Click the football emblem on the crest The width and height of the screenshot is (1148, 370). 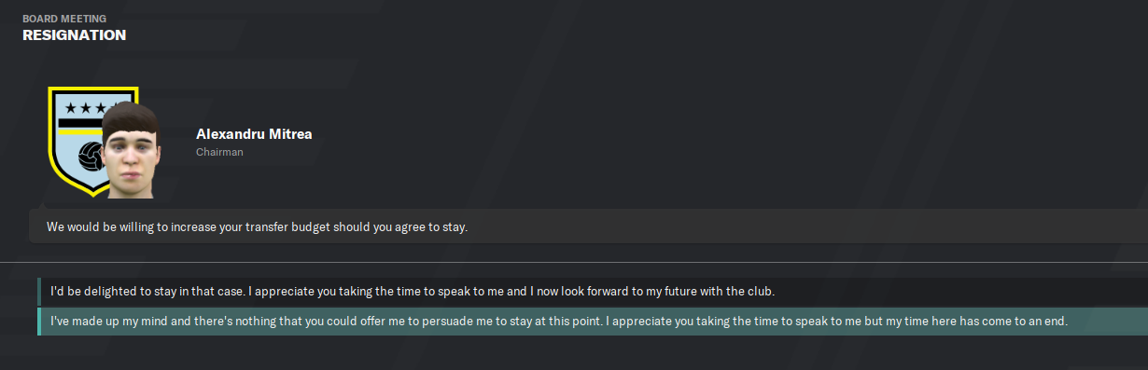click(x=90, y=157)
